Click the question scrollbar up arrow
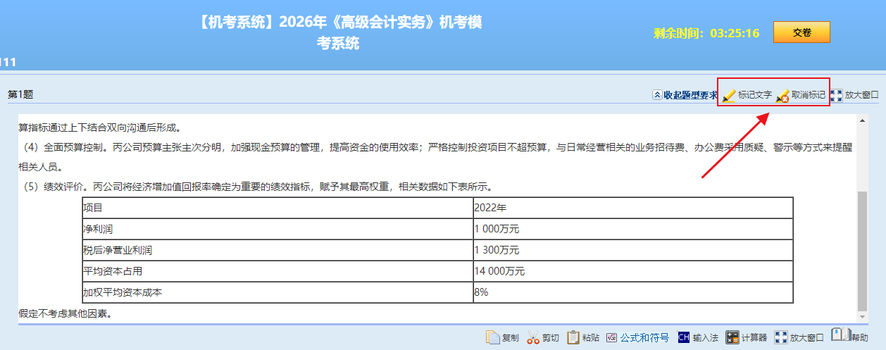 tap(863, 120)
